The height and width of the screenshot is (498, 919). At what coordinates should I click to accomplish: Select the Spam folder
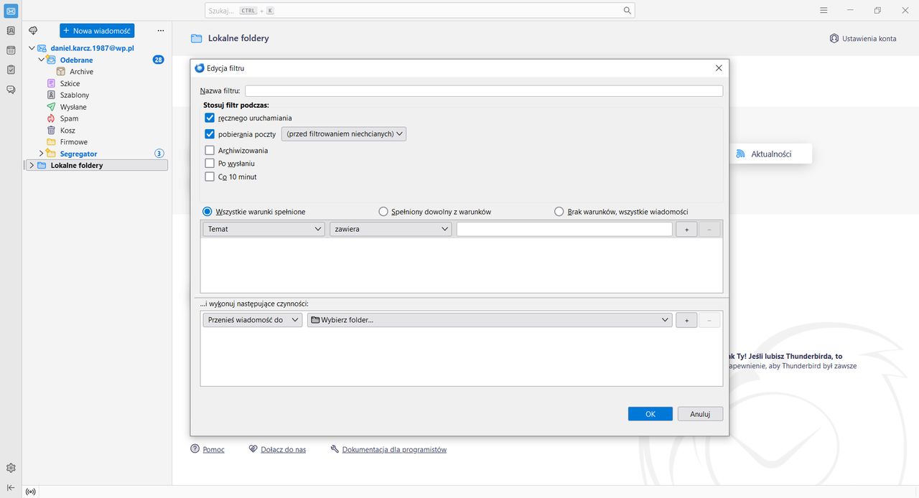tap(69, 118)
